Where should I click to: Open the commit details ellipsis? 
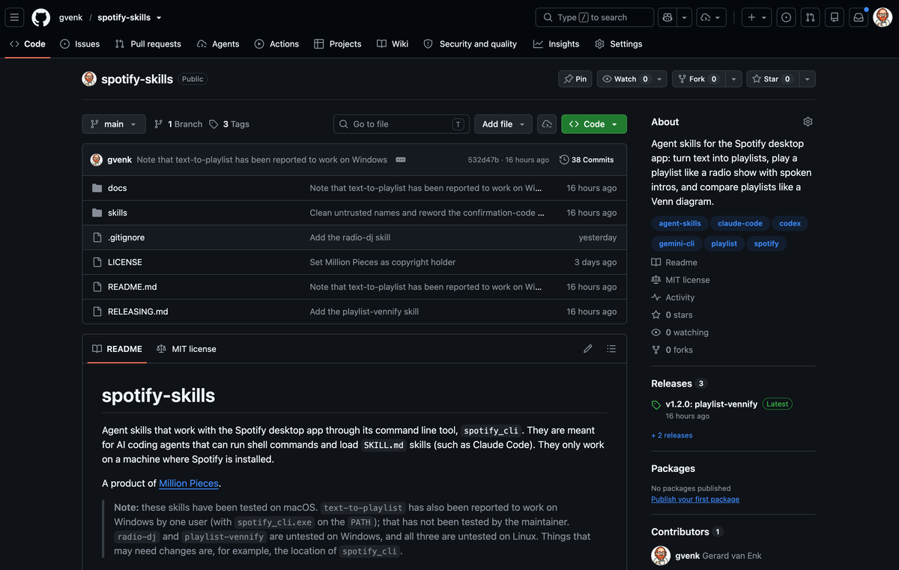tap(400, 160)
